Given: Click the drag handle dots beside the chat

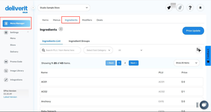Looking at the screenshot, I should (x=197, y=105).
